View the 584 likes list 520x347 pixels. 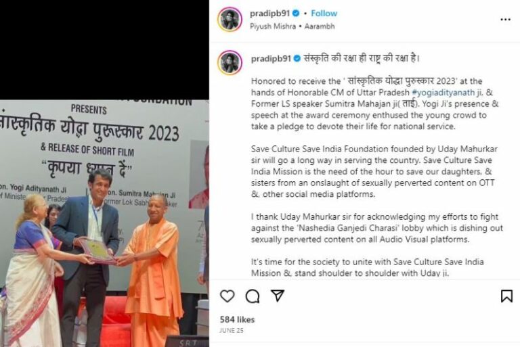pyautogui.click(x=237, y=319)
